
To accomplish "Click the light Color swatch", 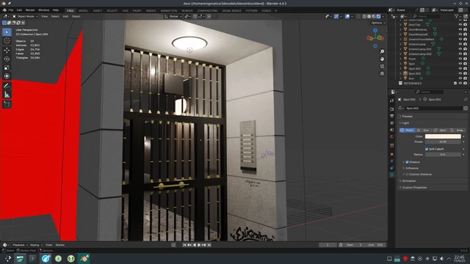I will pyautogui.click(x=443, y=136).
